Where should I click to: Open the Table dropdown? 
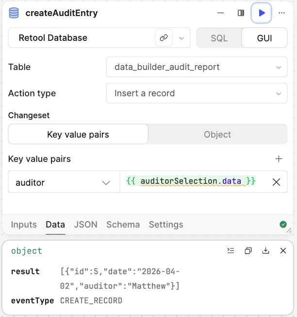click(197, 67)
